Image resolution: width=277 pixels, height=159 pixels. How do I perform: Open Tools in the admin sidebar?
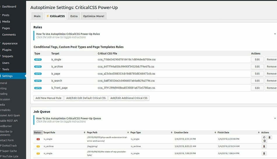(x=6, y=69)
